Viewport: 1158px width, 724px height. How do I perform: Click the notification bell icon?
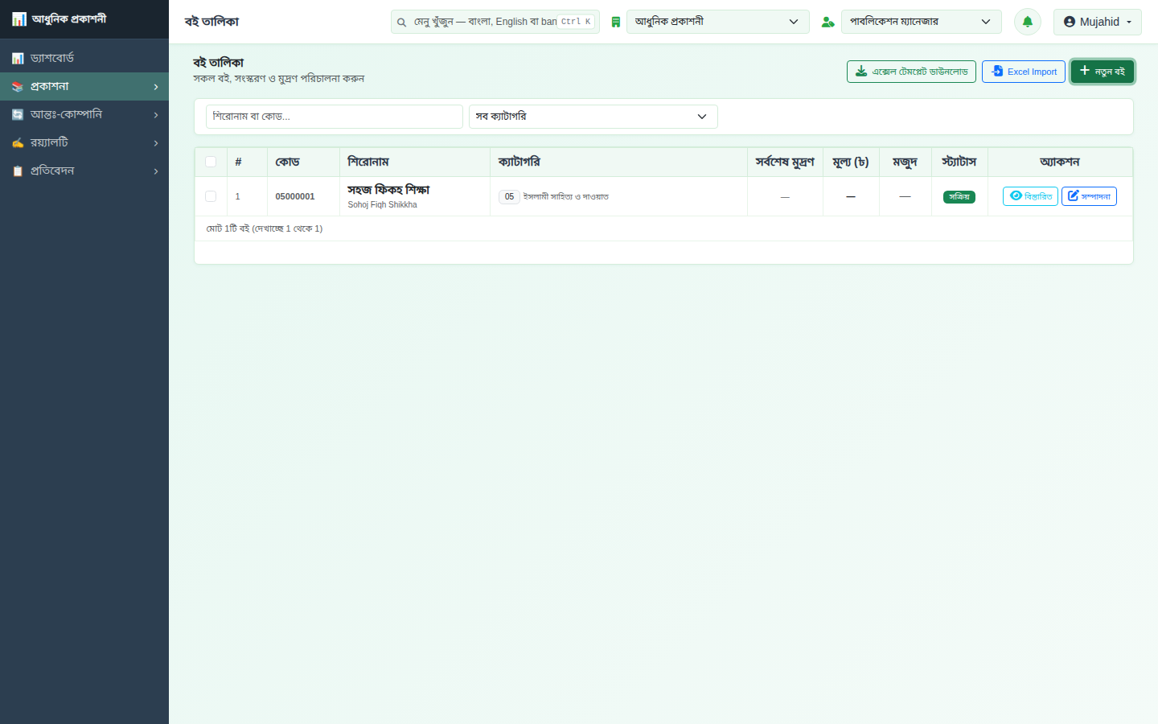pos(1028,22)
